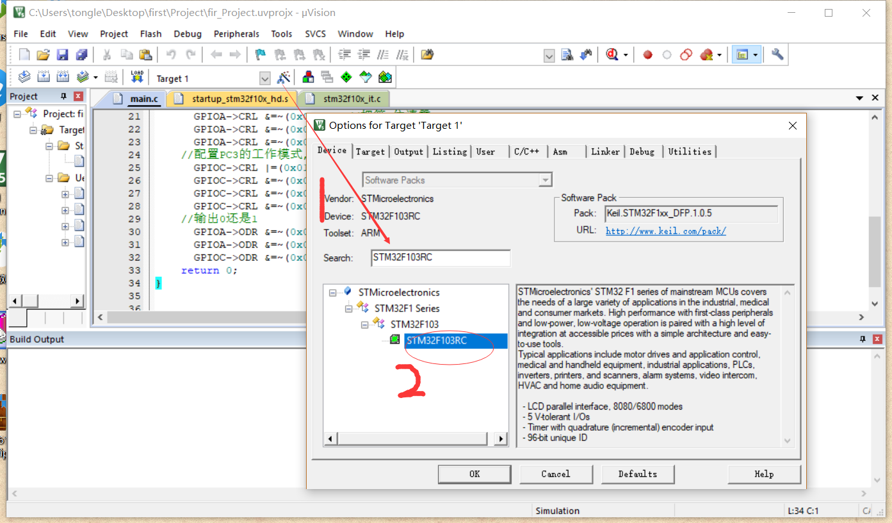Click the Help button in dialog
Viewport: 892px width, 523px height.
coord(764,474)
